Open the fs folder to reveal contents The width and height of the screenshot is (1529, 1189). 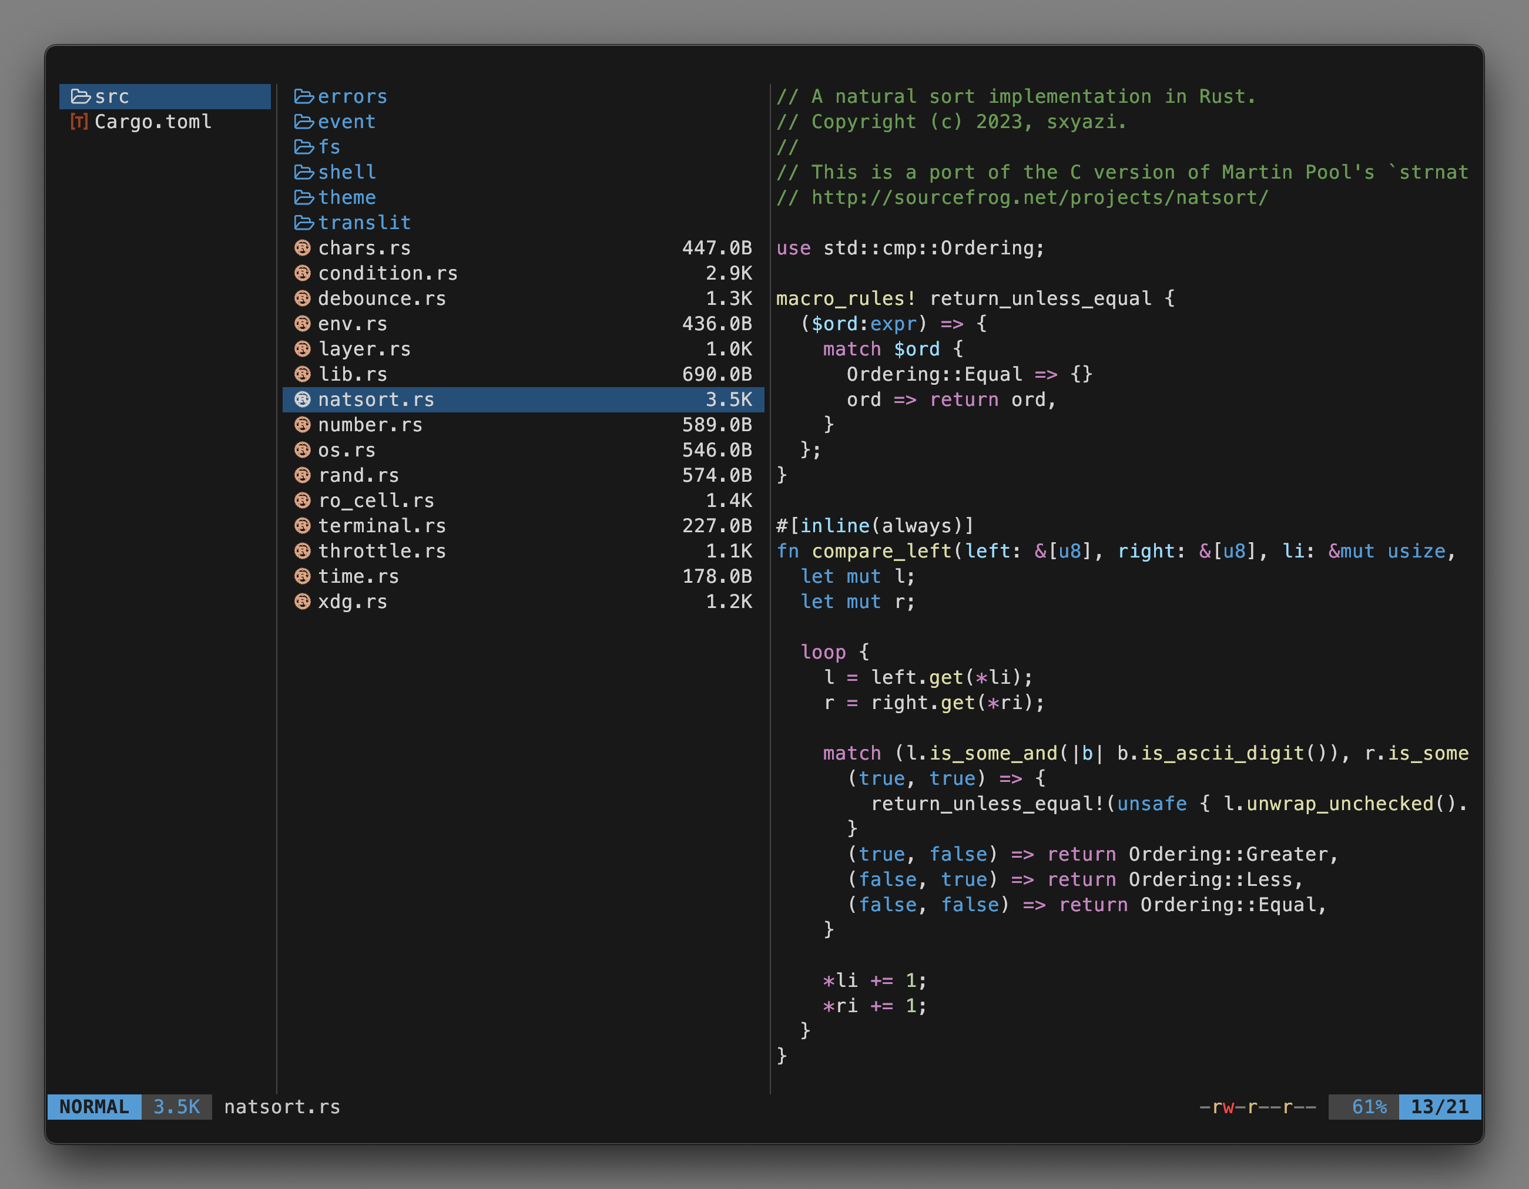[x=328, y=147]
